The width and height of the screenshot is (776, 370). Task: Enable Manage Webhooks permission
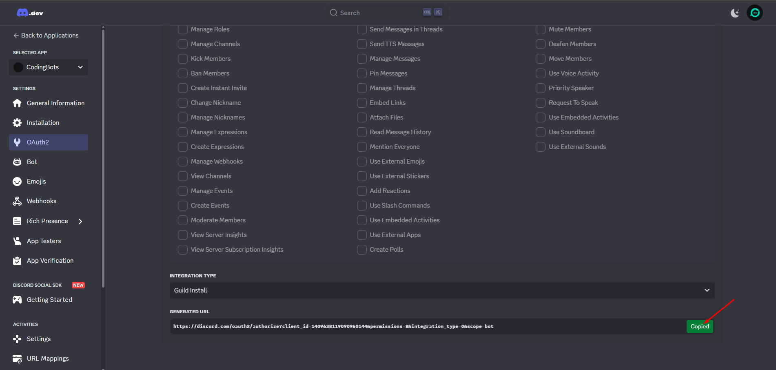(183, 162)
